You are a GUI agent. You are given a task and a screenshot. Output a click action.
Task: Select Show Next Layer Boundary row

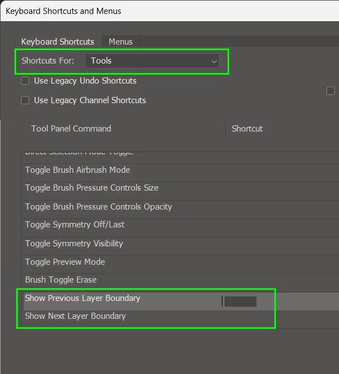180,319
